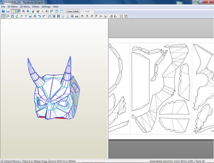
Task: Select the large rectangular unfolded part
Action: (x=140, y=81)
